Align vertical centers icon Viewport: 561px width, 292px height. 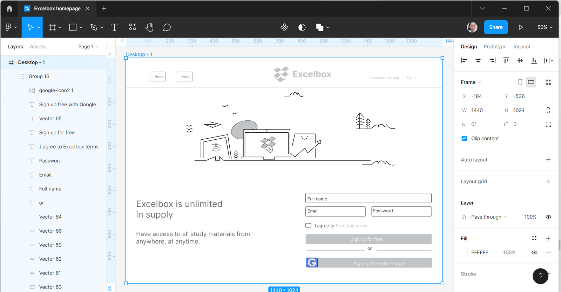520,60
